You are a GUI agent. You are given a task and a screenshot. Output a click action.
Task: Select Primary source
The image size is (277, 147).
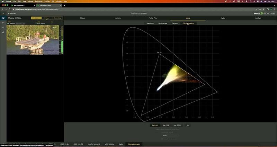pos(47,18)
